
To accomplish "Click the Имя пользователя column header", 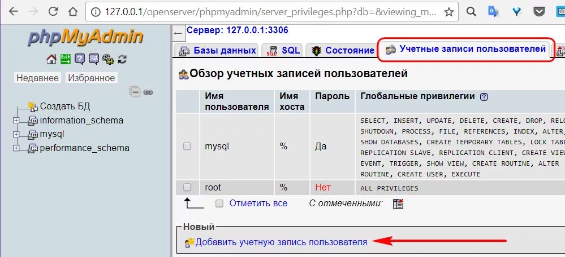I will coord(237,101).
